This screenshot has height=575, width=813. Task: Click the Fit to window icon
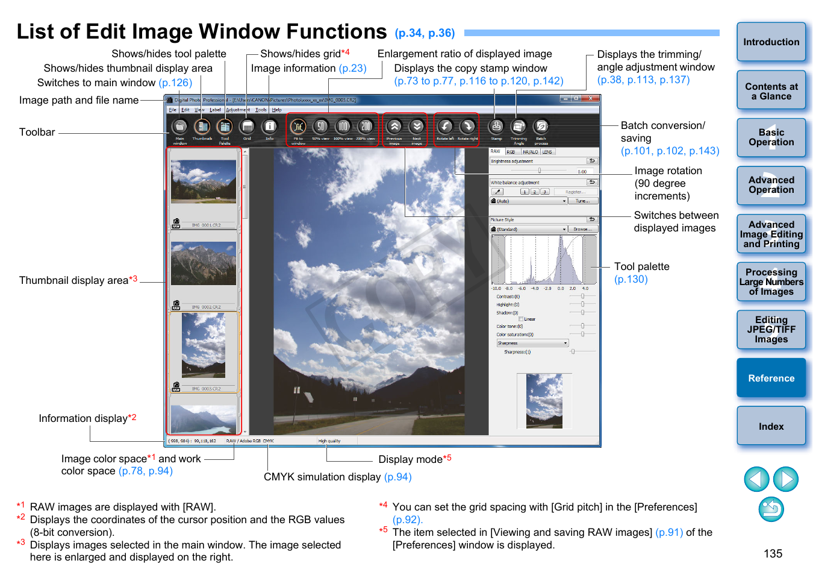point(298,127)
